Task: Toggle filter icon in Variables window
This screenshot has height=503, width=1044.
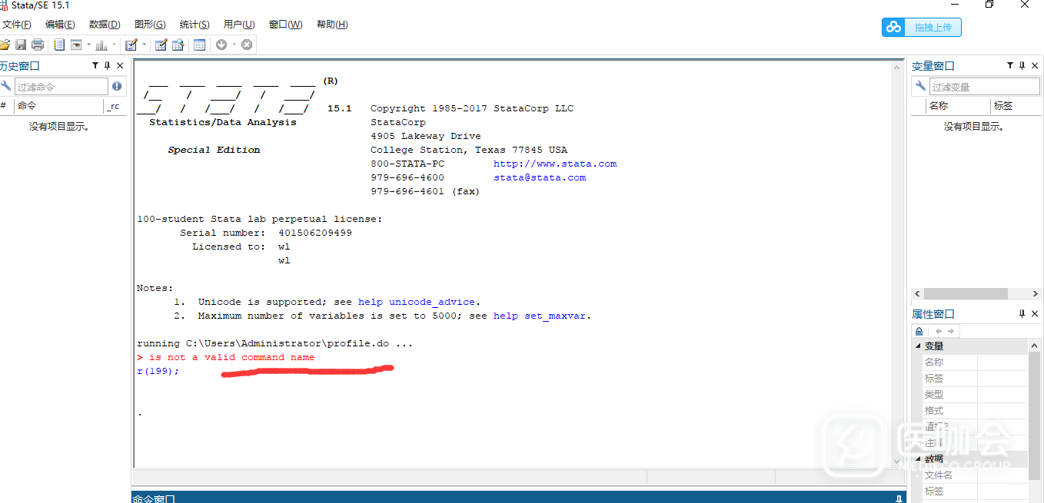Action: (x=1009, y=66)
